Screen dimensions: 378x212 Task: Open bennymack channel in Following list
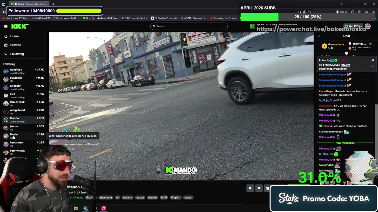click(24, 152)
